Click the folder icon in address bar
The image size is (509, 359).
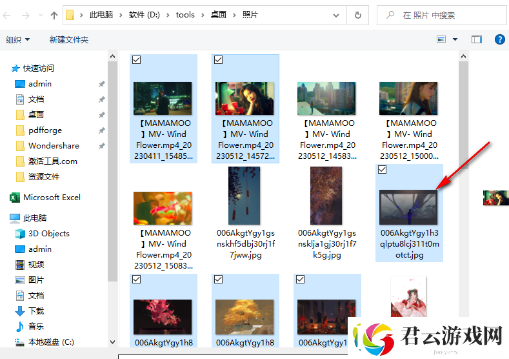pyautogui.click(x=70, y=15)
